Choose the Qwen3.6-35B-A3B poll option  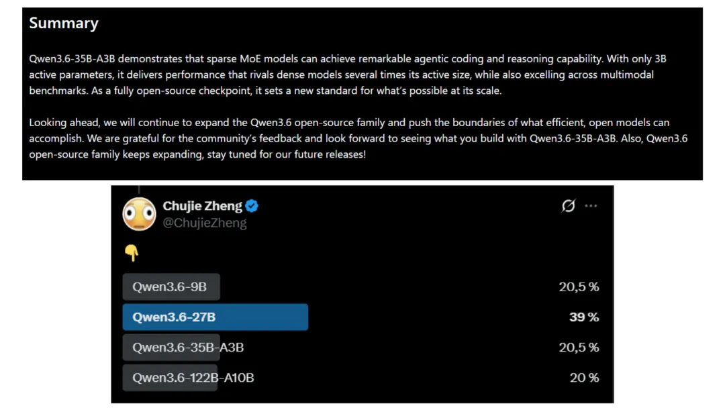tap(188, 348)
